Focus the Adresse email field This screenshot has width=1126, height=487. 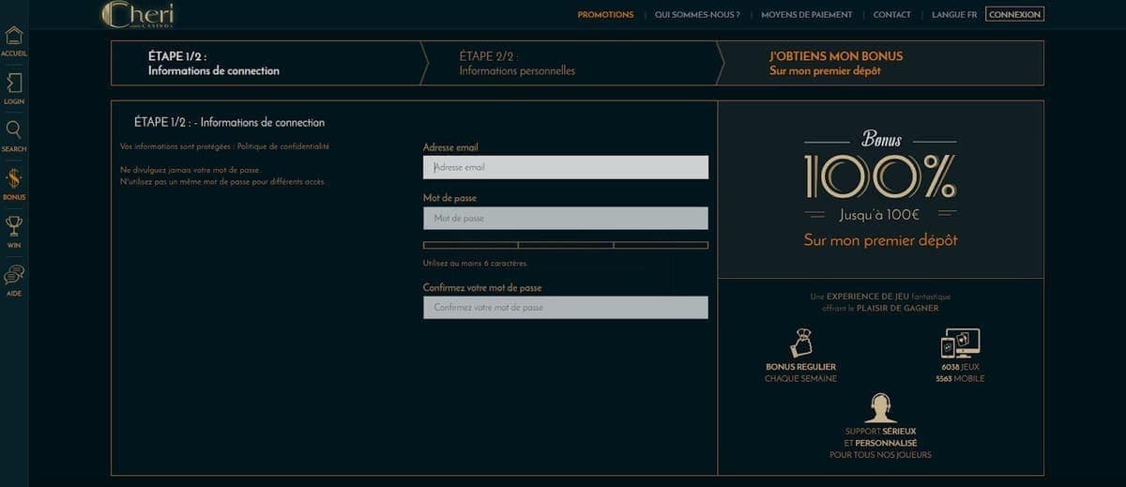(566, 167)
